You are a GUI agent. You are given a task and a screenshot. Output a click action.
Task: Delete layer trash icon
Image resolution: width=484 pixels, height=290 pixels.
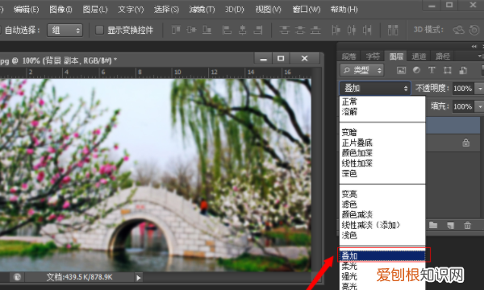coord(467,226)
